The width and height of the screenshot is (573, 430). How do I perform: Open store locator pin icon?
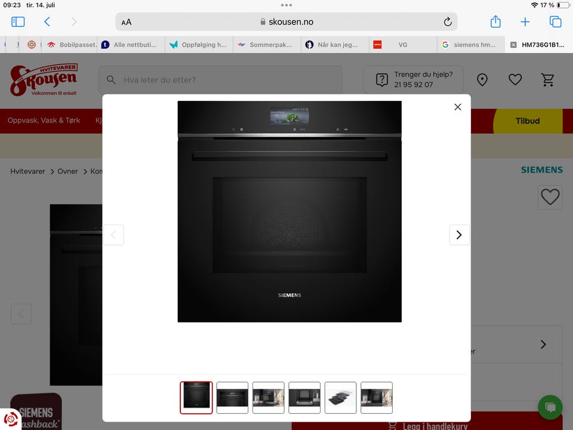click(482, 79)
